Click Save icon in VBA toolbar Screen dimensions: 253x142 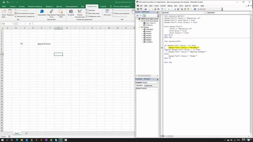point(145,9)
